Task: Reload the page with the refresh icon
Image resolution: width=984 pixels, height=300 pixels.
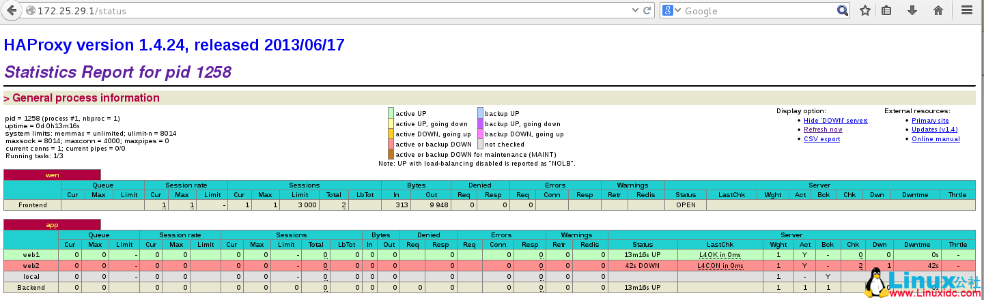Action: coord(647,11)
